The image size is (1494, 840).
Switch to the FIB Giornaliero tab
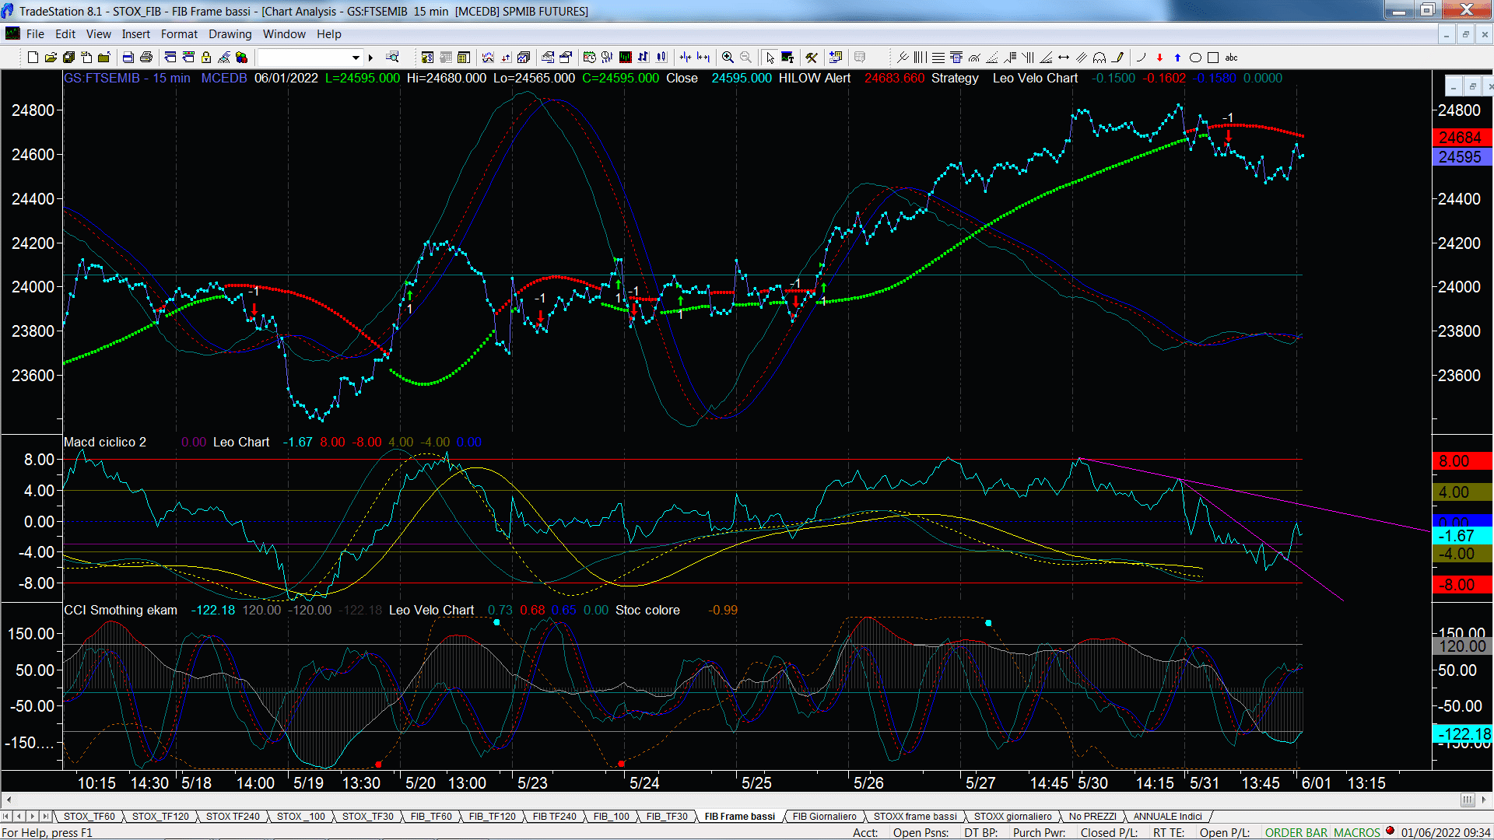tap(824, 817)
